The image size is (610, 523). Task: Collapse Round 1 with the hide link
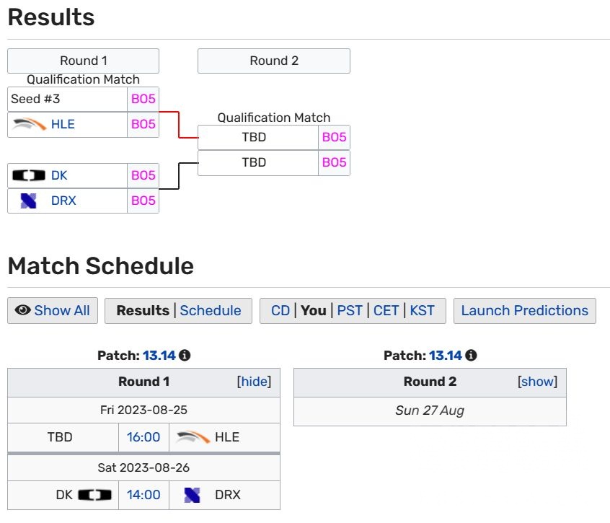[254, 382]
